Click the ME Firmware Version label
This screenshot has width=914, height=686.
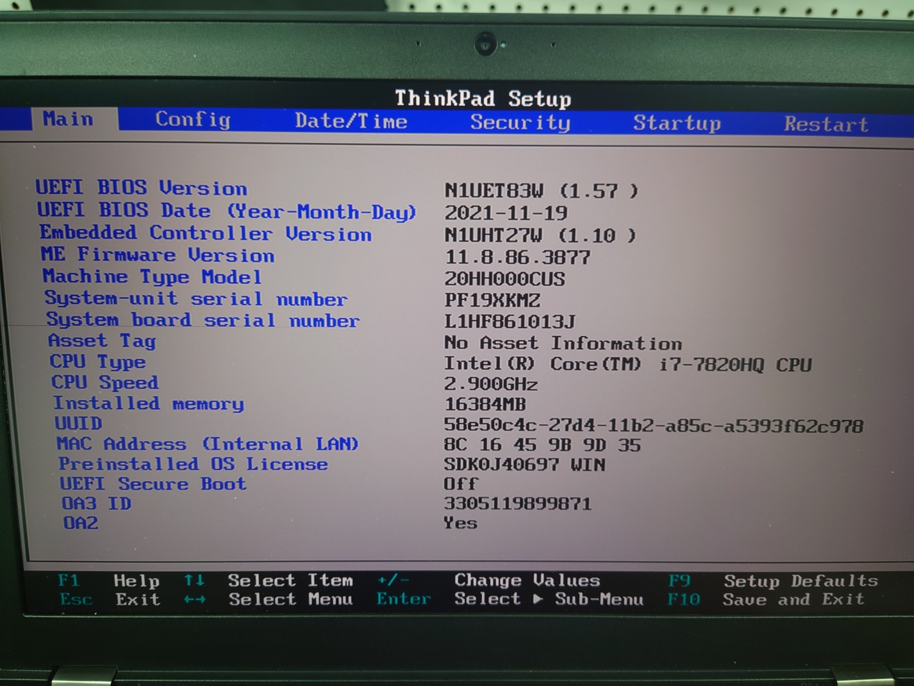tap(158, 254)
